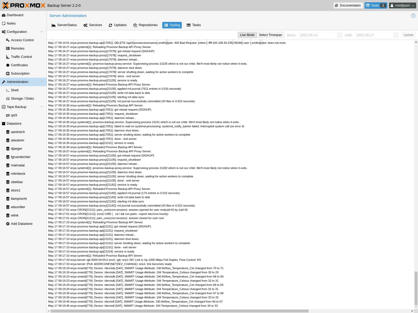Click the Traffic Control chart icon
418x313 pixels.
8,57
